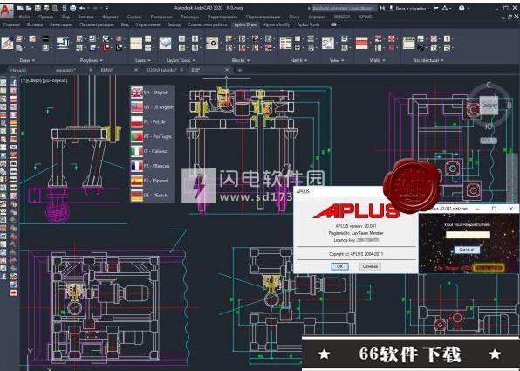The width and height of the screenshot is (520, 371).
Task: Click the German flag icon
Action: coord(137,196)
